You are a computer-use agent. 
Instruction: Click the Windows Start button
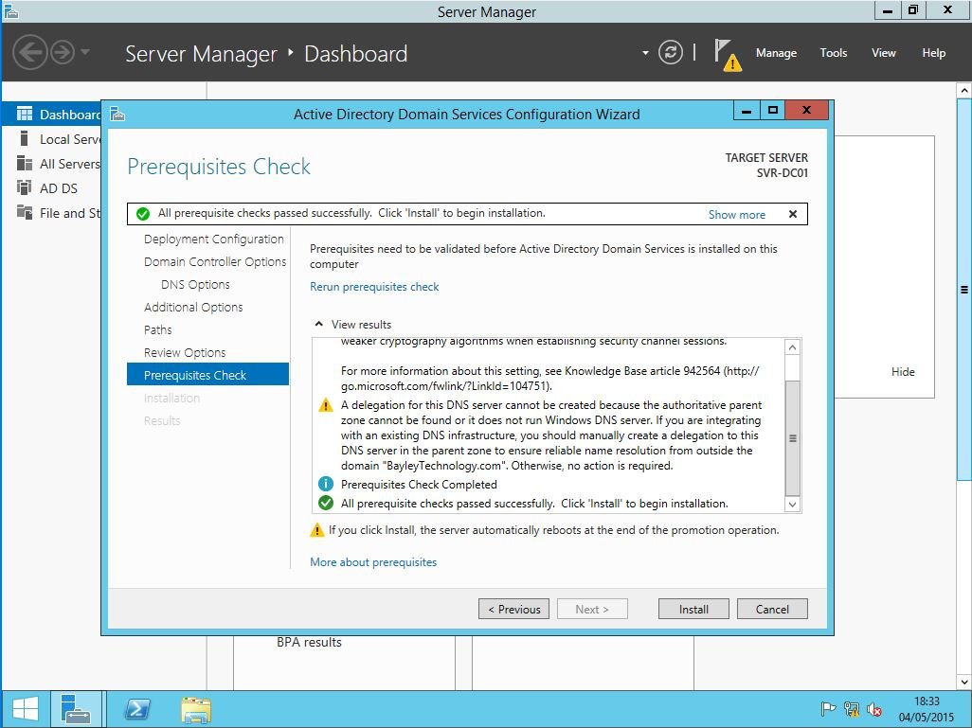(x=26, y=708)
